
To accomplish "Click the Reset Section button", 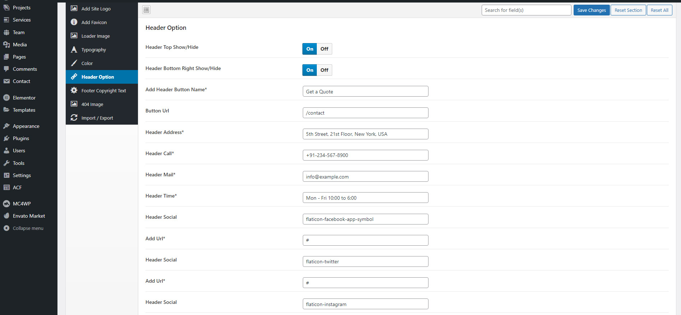I will coord(628,10).
